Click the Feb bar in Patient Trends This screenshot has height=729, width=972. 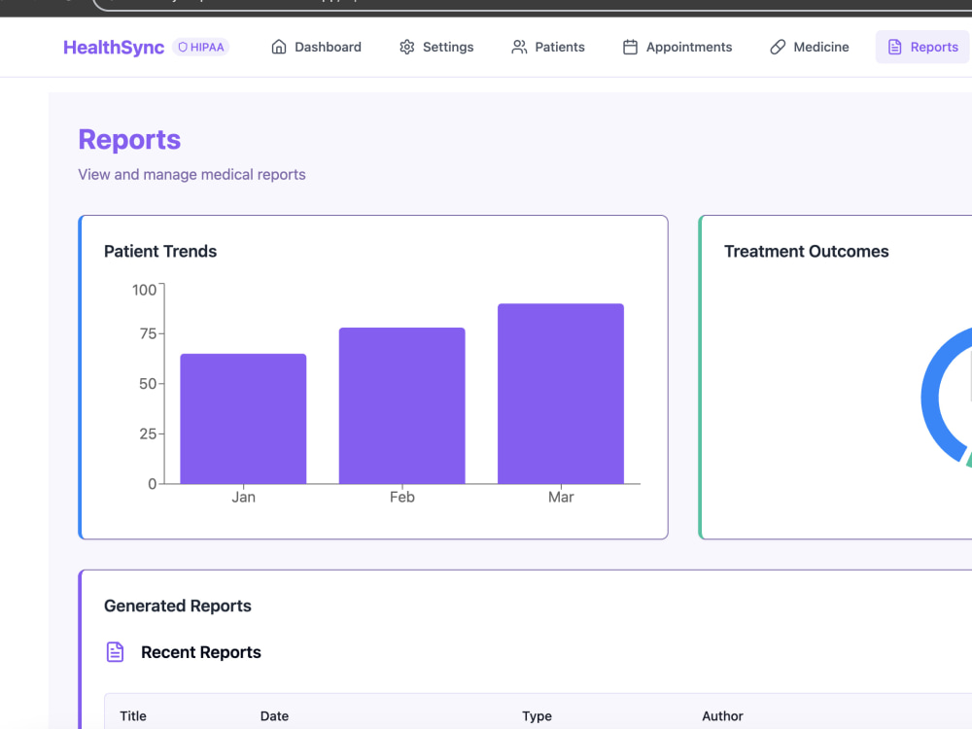[401, 406]
